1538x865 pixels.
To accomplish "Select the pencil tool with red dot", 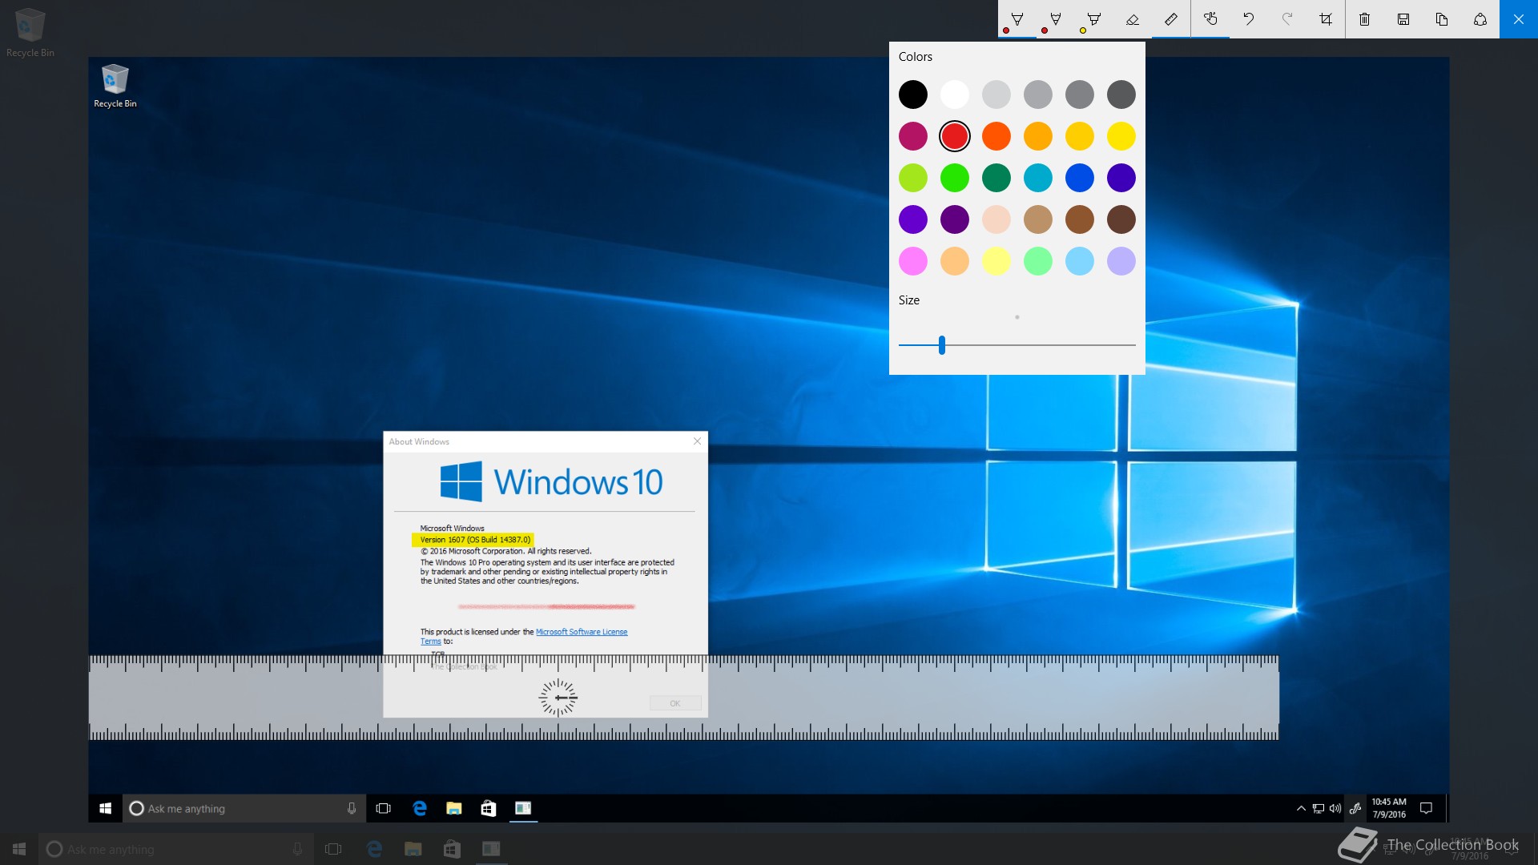I will click(1056, 19).
